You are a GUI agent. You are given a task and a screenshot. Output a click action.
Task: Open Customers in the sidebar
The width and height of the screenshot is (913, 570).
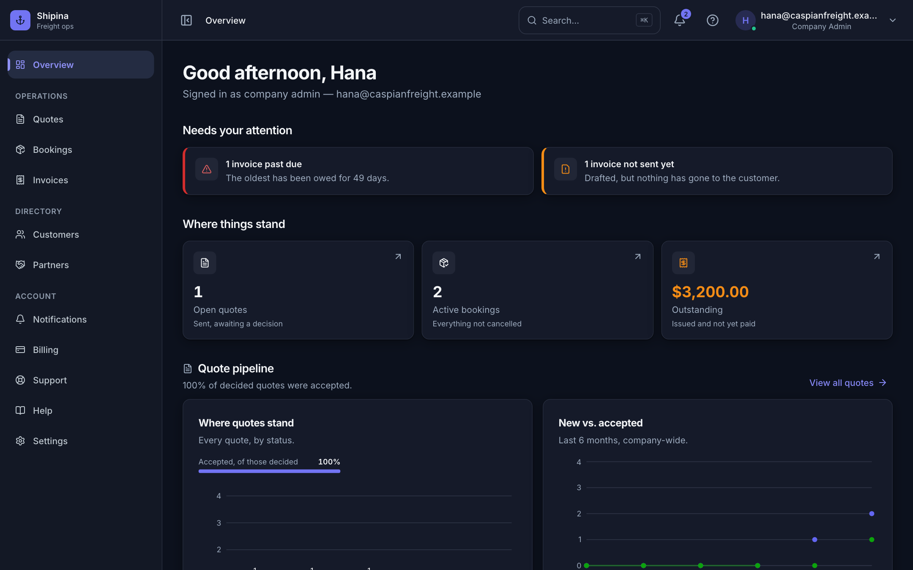pos(81,234)
